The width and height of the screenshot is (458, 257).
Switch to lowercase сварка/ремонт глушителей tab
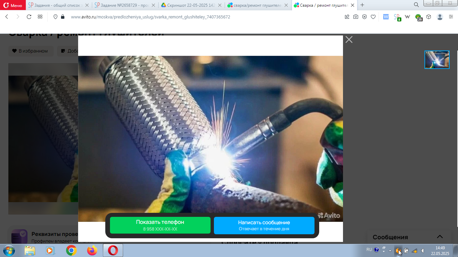[x=258, y=5]
